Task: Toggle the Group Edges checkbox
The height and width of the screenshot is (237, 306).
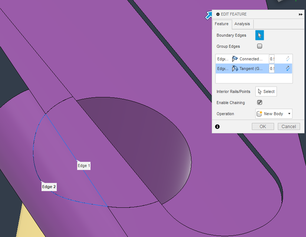Action: click(260, 46)
